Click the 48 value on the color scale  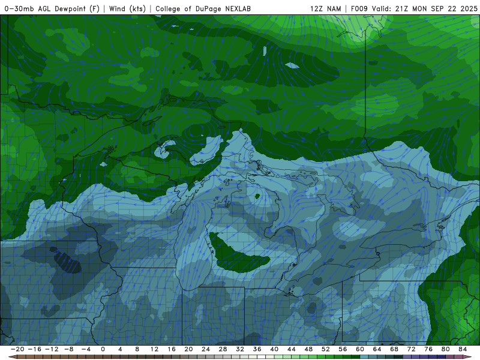coord(308,349)
